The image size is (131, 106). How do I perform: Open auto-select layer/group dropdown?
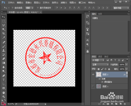coord(29,8)
